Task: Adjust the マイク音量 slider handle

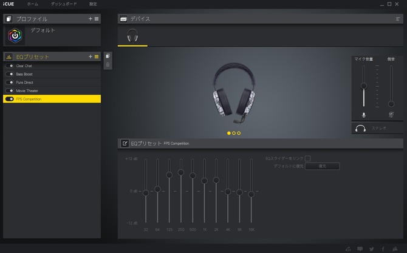Action: click(x=364, y=86)
